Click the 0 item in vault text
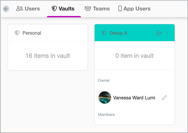This screenshot has height=133, width=188. click(x=135, y=56)
